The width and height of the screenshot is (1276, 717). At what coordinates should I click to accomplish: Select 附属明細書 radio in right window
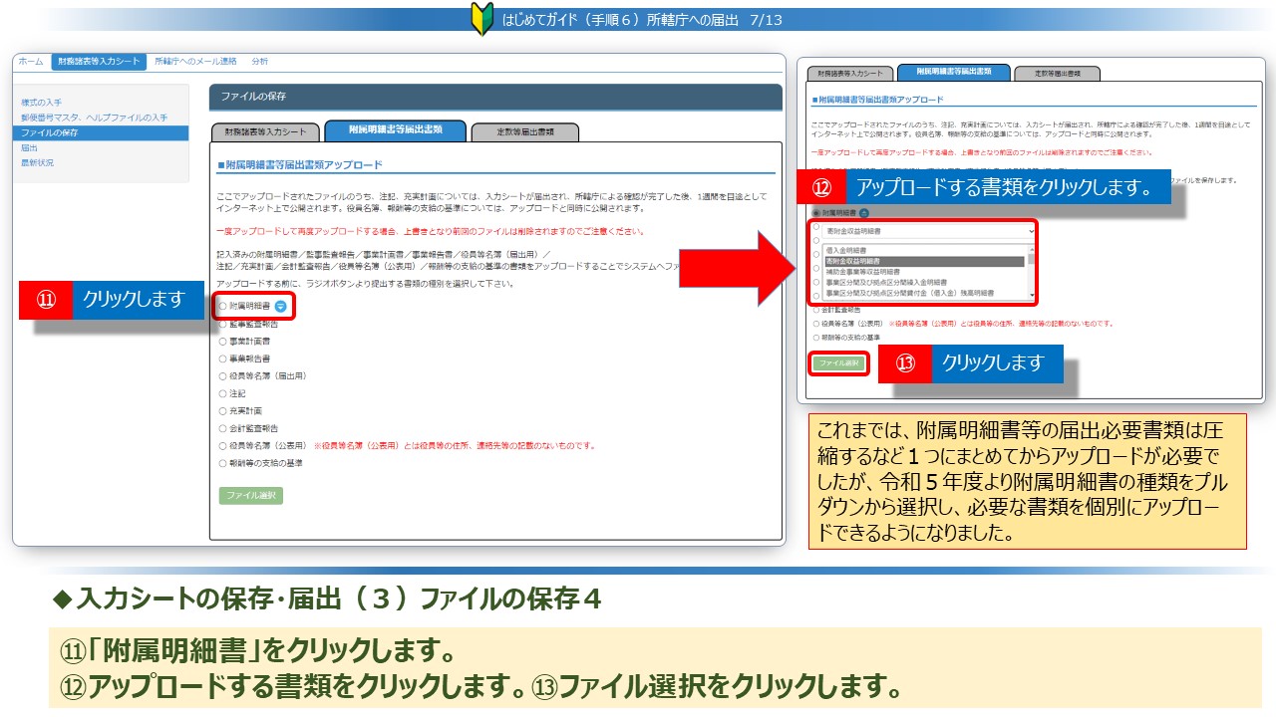[x=816, y=213]
